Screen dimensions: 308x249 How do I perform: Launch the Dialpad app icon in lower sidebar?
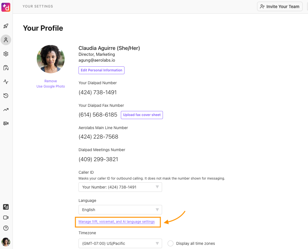pyautogui.click(x=6, y=207)
